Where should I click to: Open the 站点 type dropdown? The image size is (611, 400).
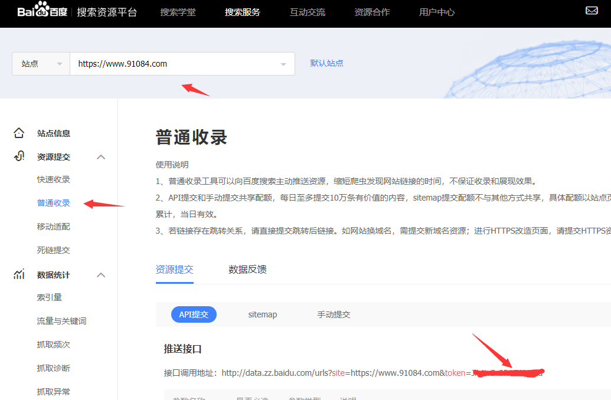[41, 64]
